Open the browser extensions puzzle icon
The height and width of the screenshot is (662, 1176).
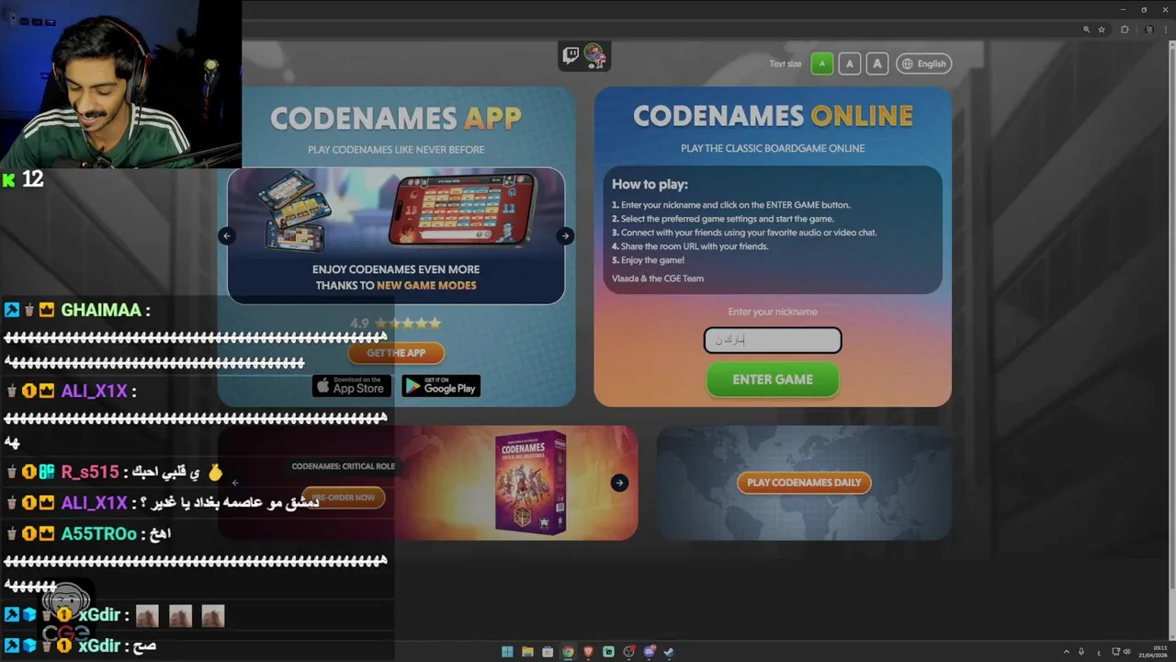(x=1125, y=29)
